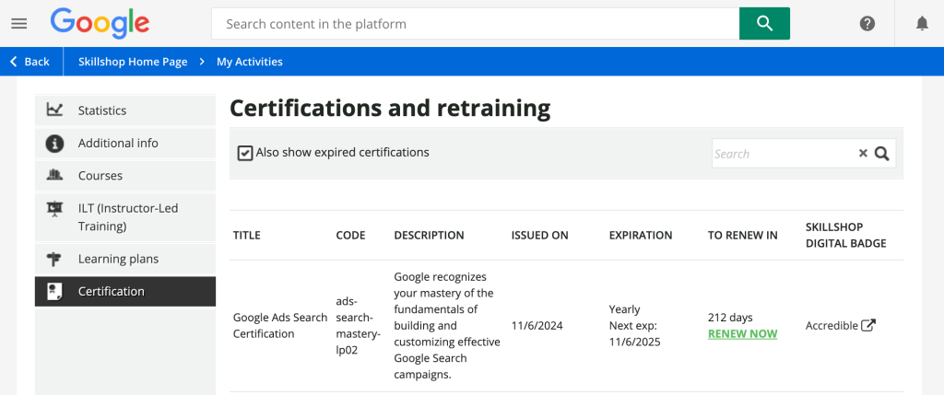Click the Additional info circle icon

(x=54, y=143)
